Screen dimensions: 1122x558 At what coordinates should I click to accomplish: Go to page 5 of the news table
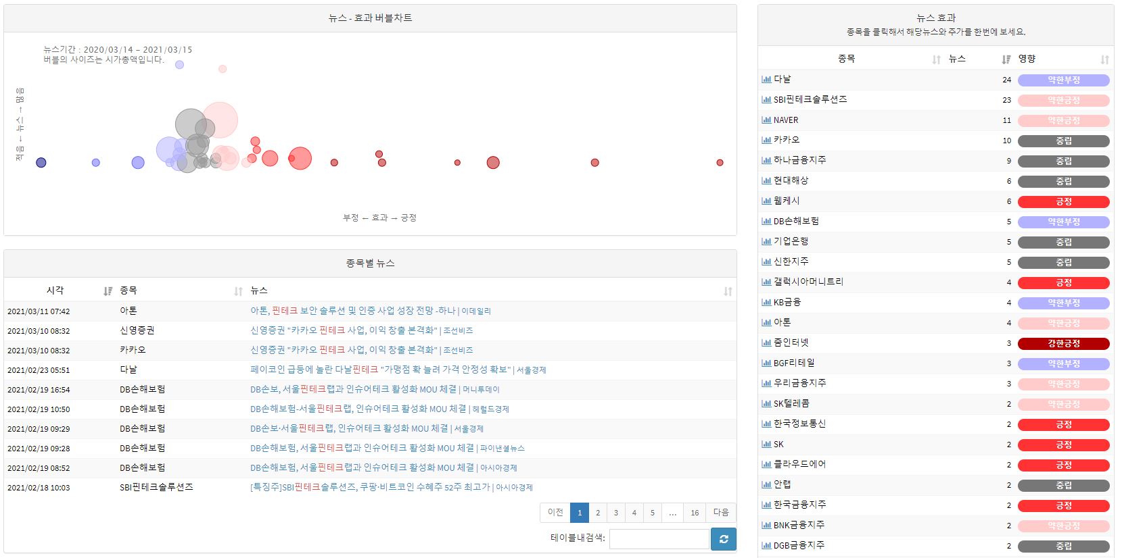pyautogui.click(x=653, y=513)
